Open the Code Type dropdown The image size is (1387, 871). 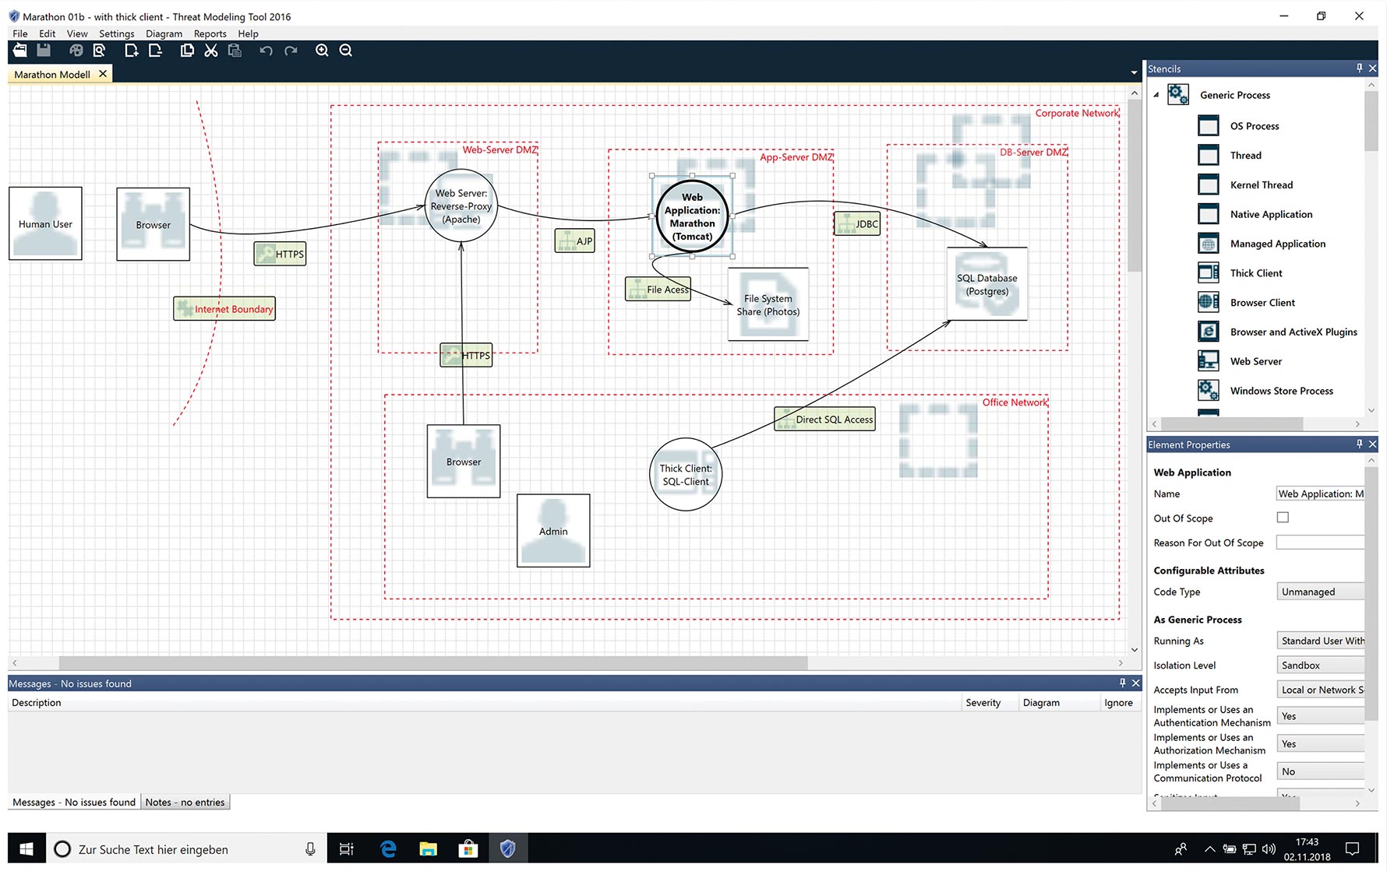[x=1321, y=592]
